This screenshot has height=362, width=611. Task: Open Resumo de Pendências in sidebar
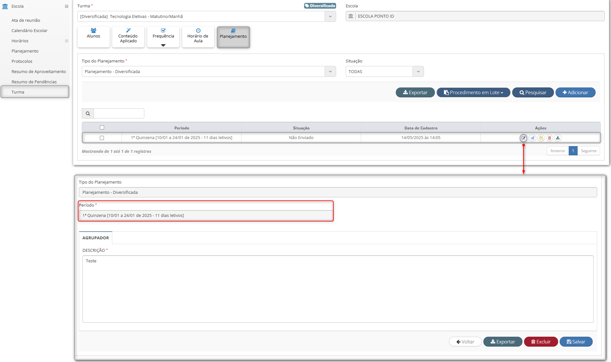[34, 82]
